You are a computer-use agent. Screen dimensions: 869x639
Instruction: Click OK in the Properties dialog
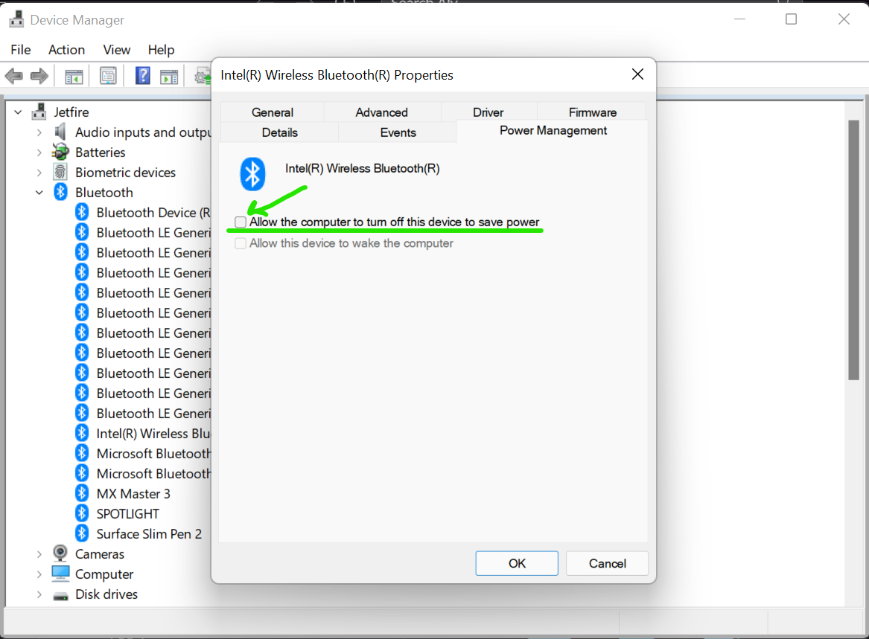517,563
